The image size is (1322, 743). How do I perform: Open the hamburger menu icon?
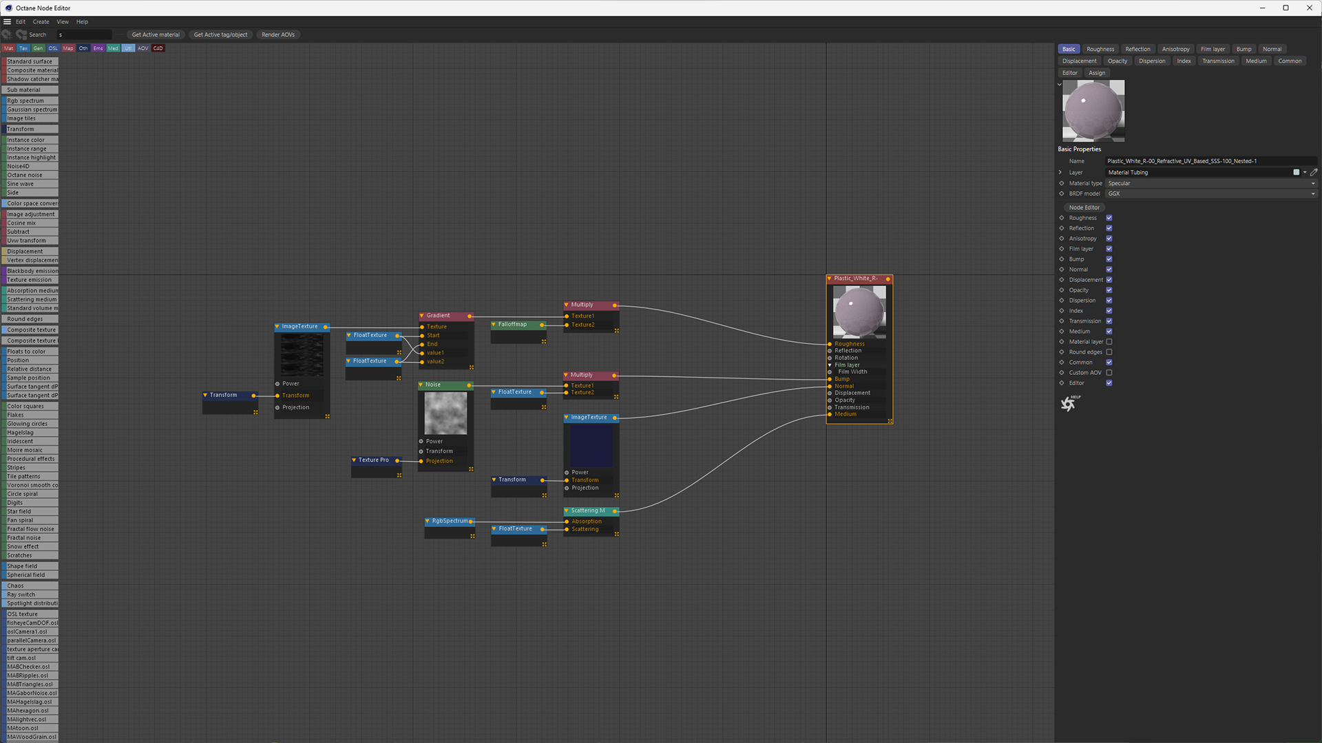[x=7, y=21]
